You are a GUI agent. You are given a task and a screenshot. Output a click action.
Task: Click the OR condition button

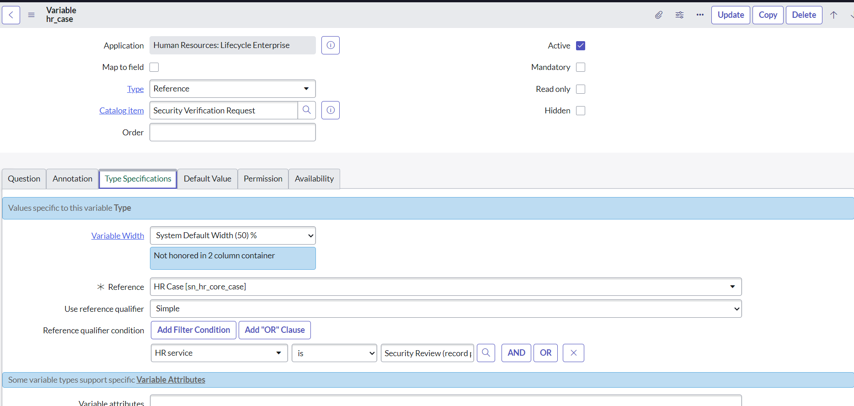545,353
